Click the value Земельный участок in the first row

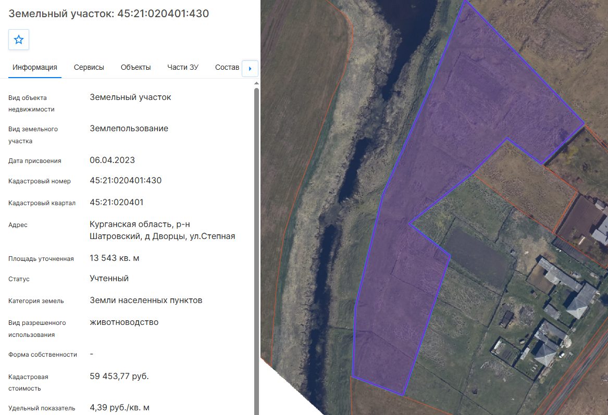130,97
